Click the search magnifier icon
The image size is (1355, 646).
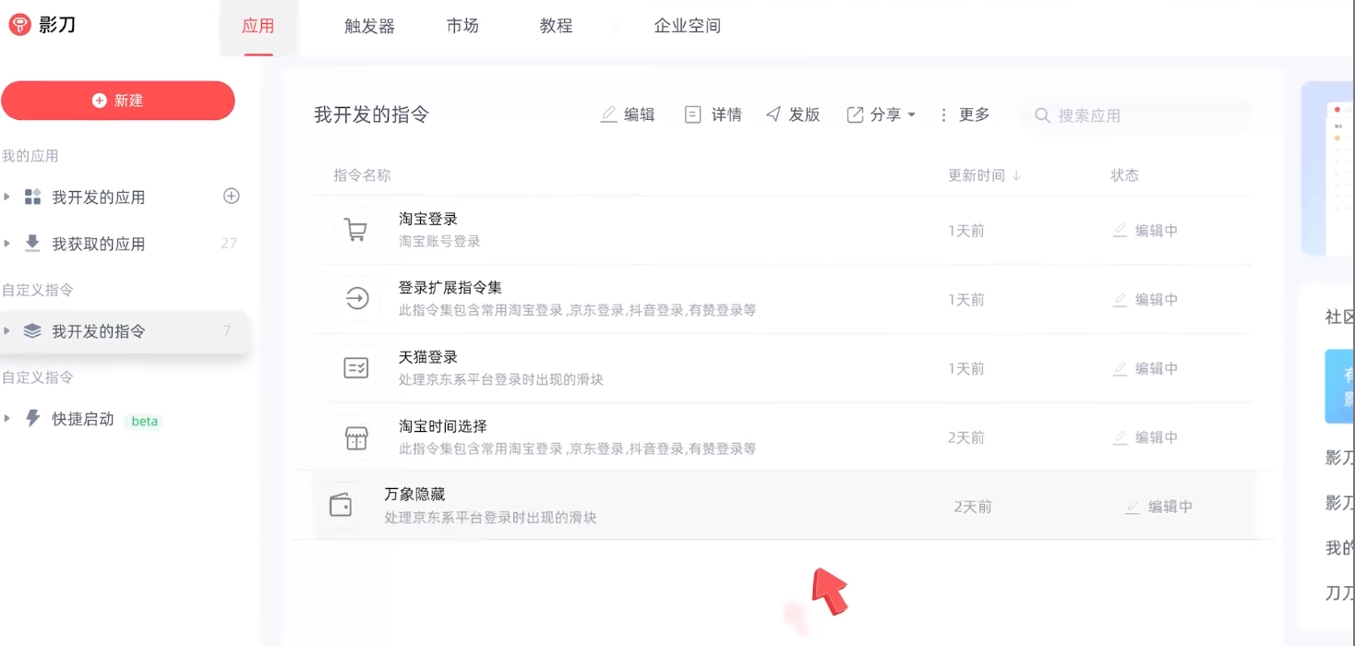coord(1042,115)
